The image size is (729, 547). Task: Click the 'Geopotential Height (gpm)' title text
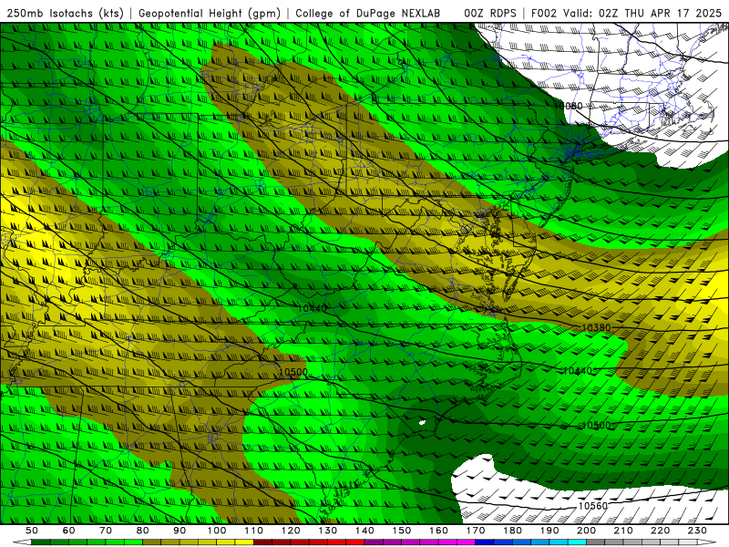(x=210, y=13)
